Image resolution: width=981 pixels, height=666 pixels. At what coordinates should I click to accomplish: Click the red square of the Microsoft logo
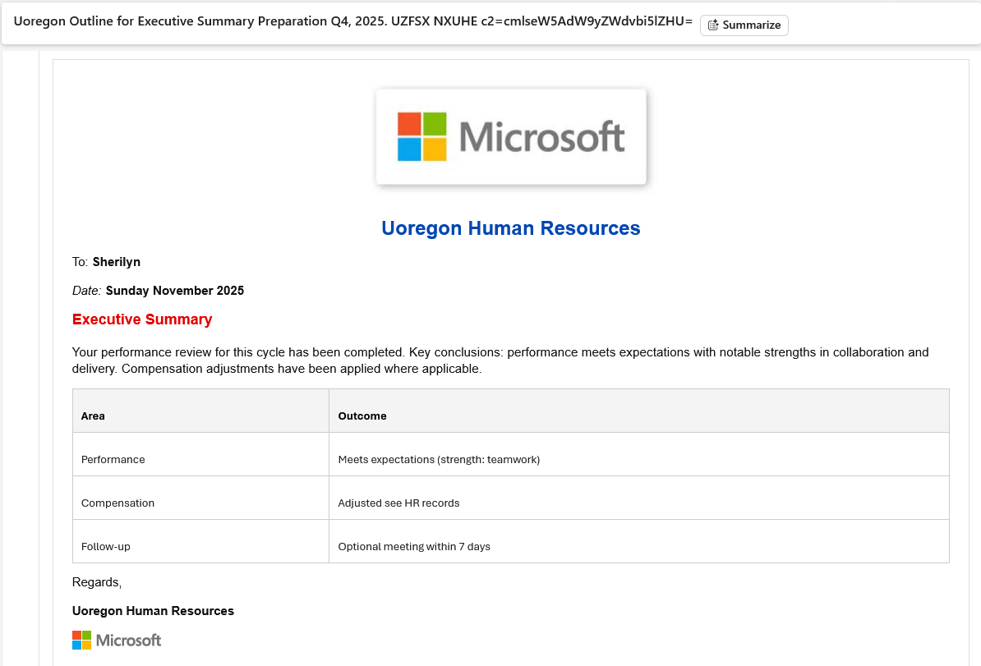408,126
